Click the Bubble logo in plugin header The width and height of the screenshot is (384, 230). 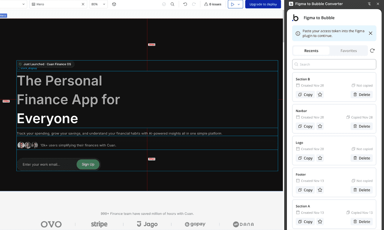(x=295, y=18)
